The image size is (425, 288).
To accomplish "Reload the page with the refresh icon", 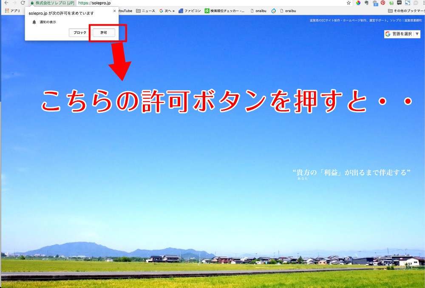I will click(23, 3).
